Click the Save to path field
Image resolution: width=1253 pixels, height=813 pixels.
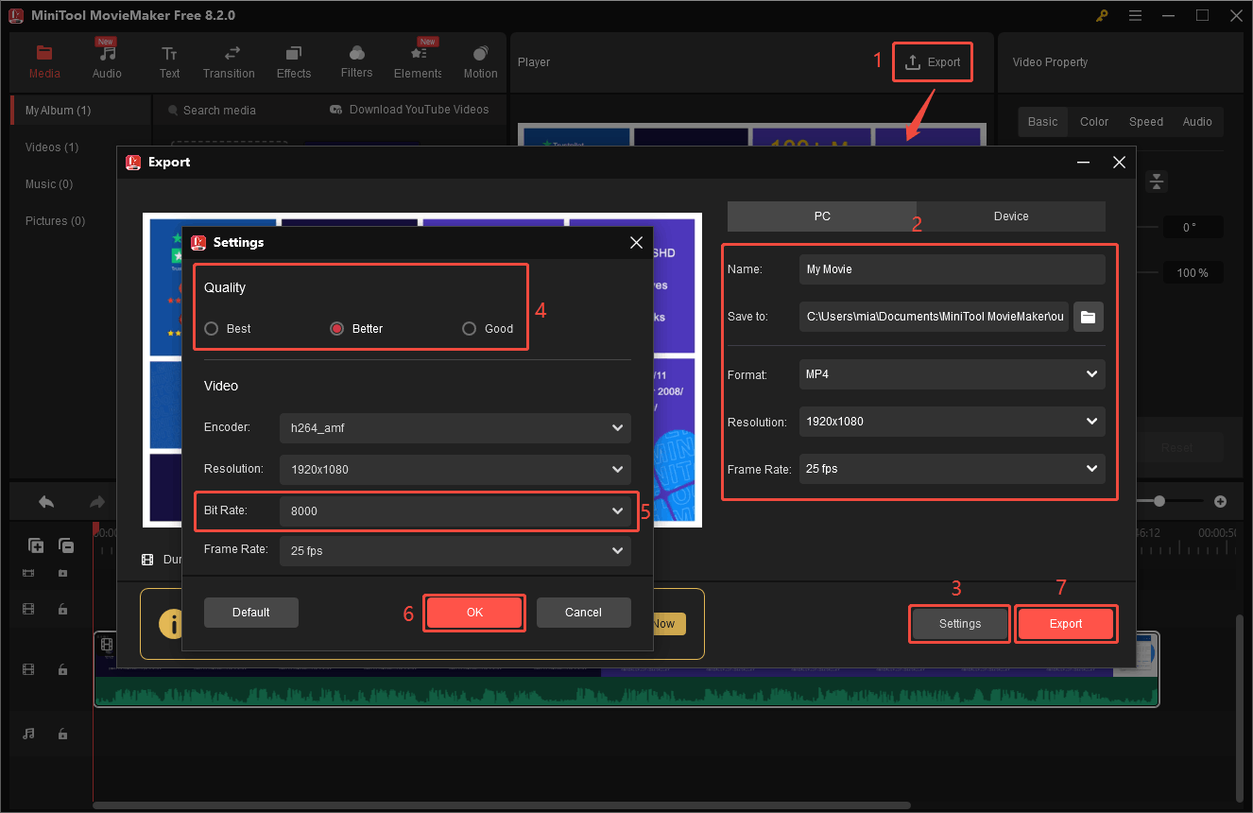click(x=935, y=317)
